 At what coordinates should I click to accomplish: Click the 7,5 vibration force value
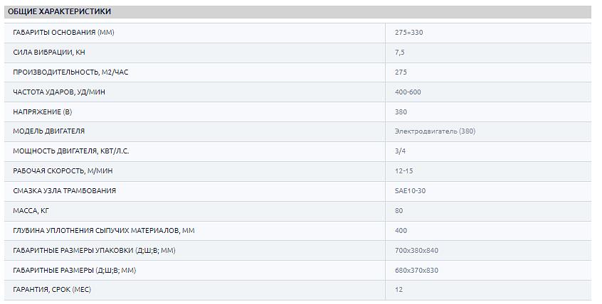pyautogui.click(x=399, y=53)
